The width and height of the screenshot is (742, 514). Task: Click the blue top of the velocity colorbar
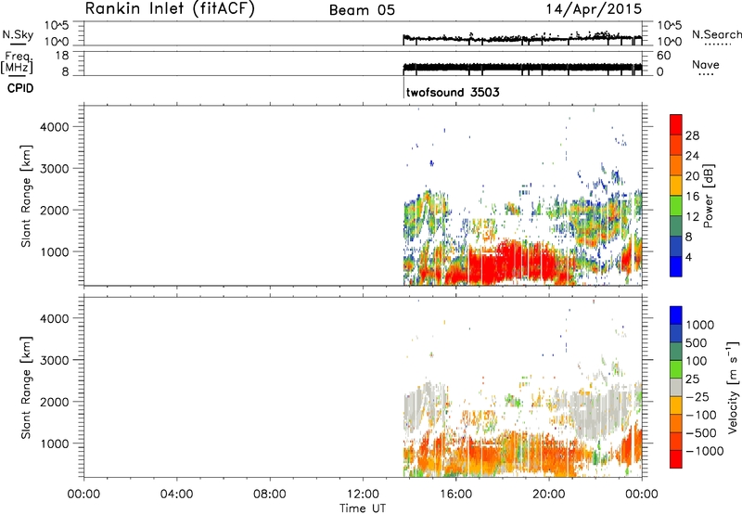coord(676,315)
